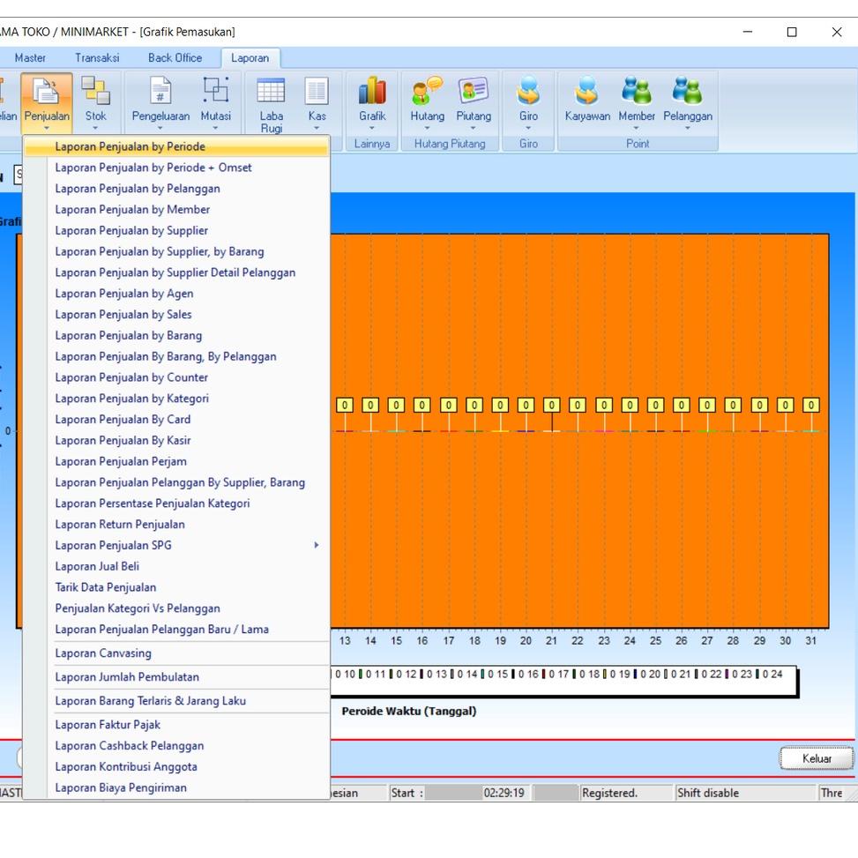Open the Piutang report icon
Viewport: 858px width, 858px height.
click(474, 97)
